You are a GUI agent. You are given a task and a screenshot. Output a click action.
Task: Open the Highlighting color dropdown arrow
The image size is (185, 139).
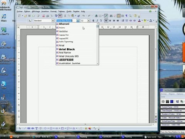(x=148, y=20)
